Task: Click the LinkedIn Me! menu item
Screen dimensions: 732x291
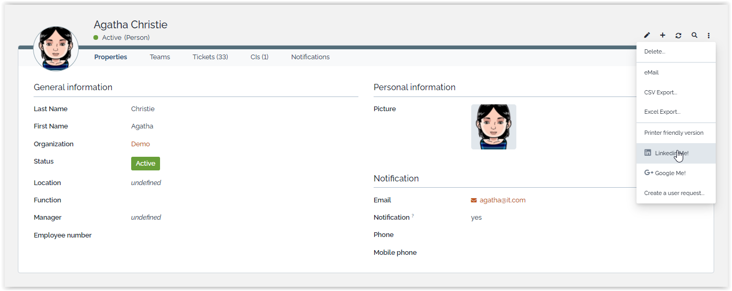Action: pos(671,153)
